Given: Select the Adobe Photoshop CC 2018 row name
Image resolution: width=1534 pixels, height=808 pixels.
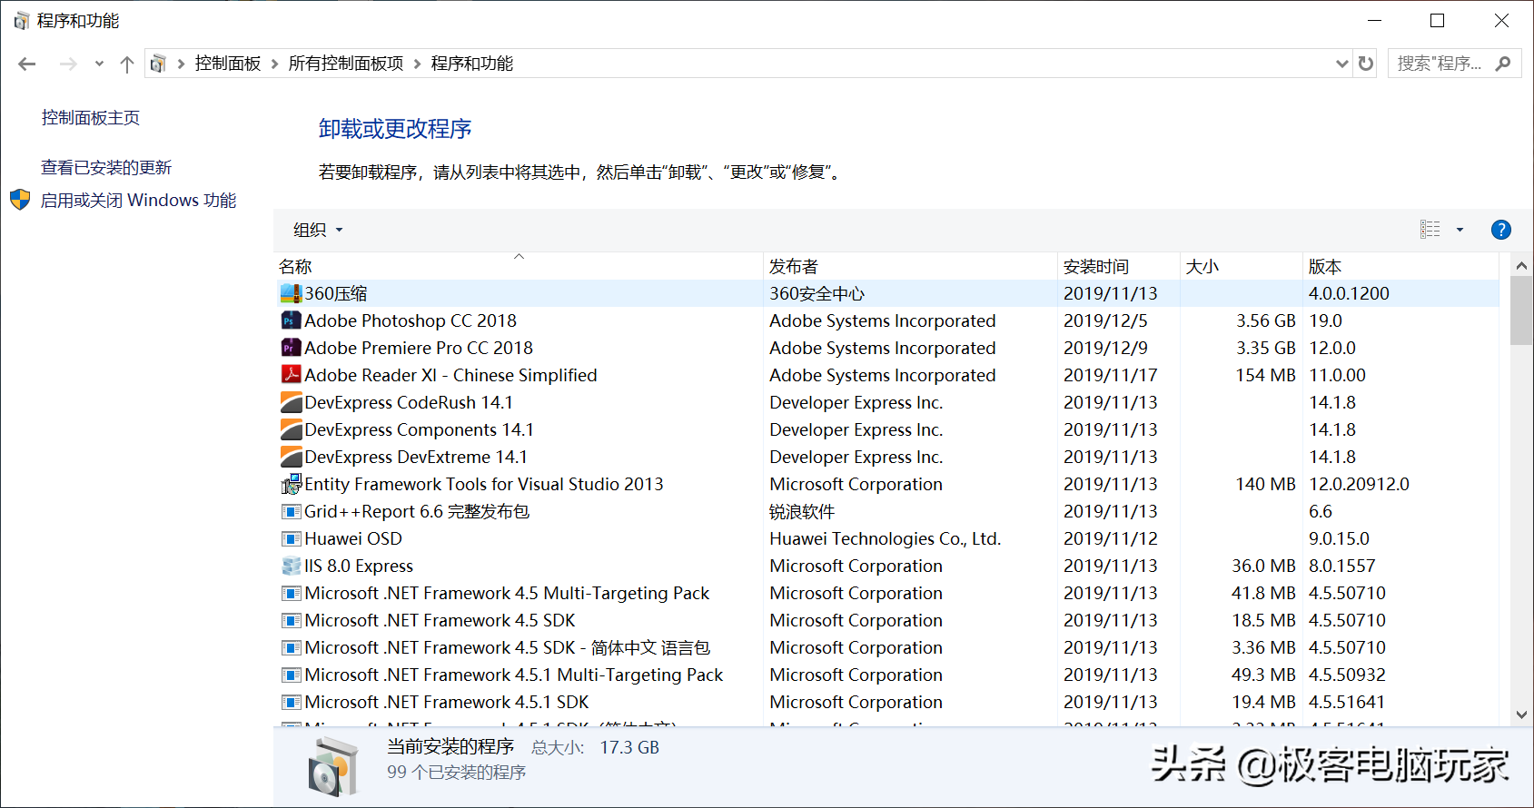Looking at the screenshot, I should [x=411, y=320].
